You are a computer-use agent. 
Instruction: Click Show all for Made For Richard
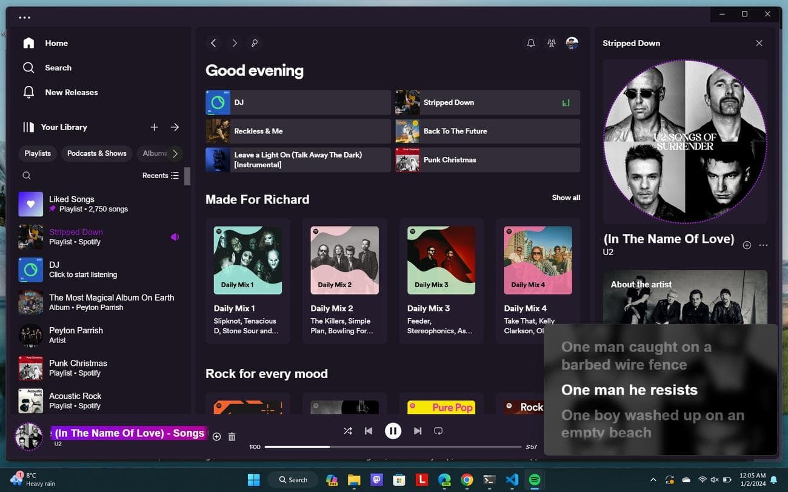[566, 197]
